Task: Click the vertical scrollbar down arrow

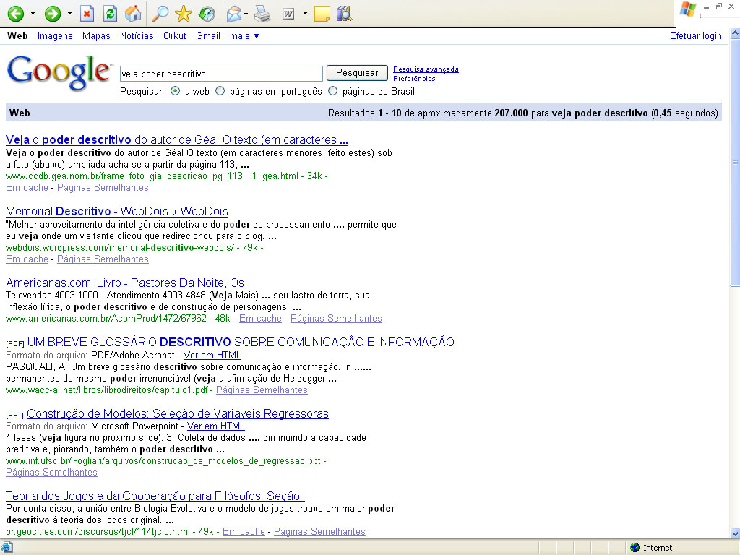Action: coord(735,533)
